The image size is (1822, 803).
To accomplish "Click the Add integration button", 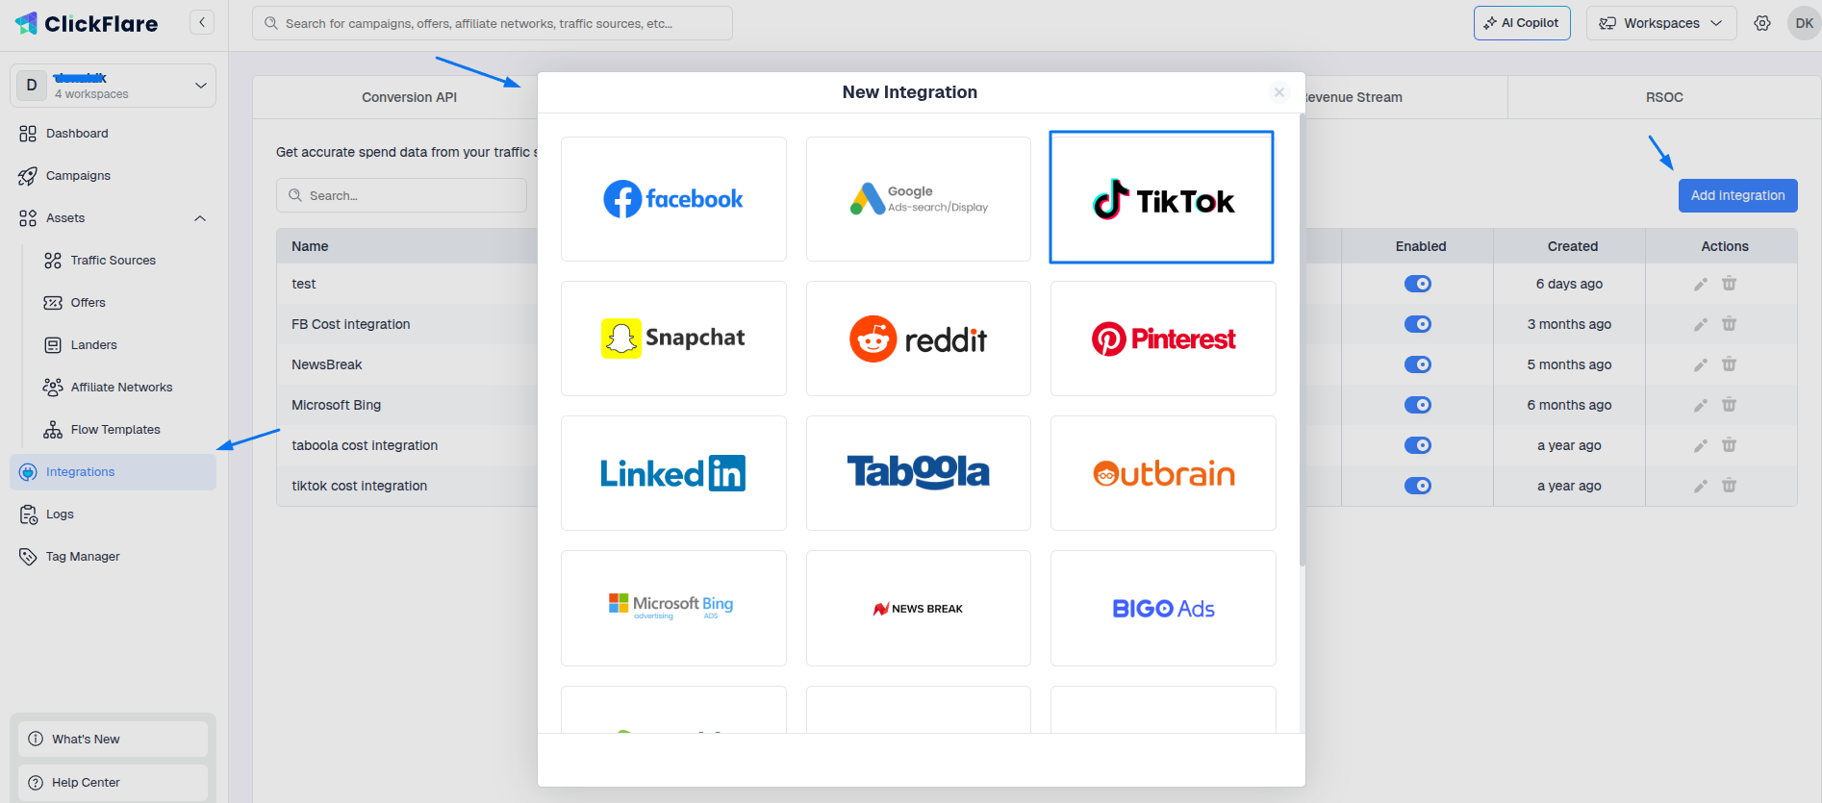I will (1737, 195).
